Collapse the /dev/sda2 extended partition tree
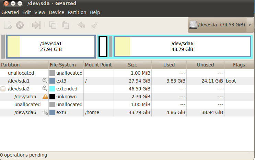Screen dimensions: 255x160 coord(3,89)
